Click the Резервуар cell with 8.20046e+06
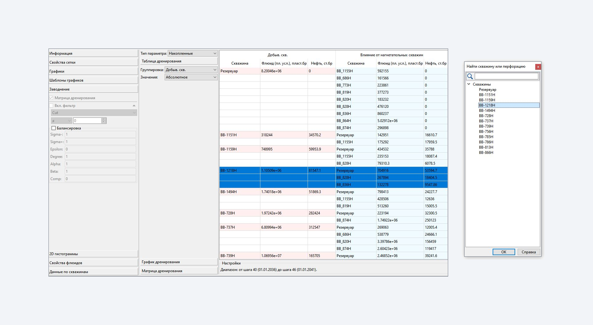Viewport: 593px width, 325px height. 240,71
